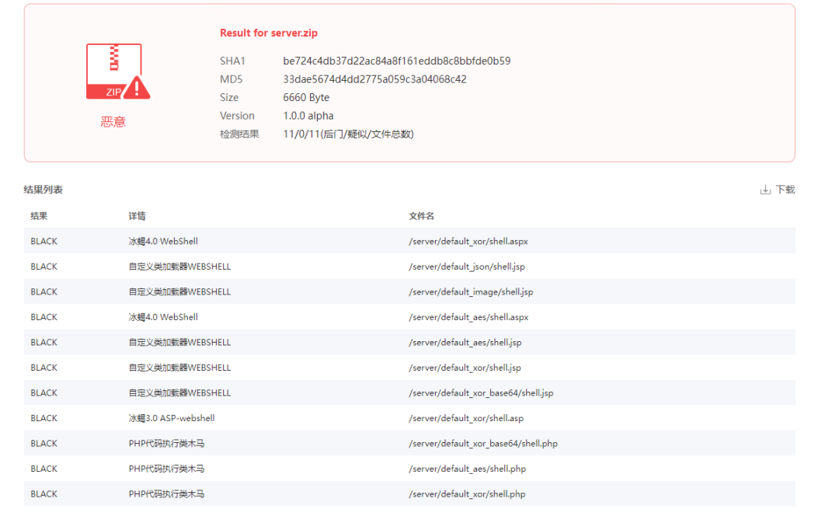The image size is (839, 530).
Task: Select file path /server/default_xor_base64/shell.php
Action: point(483,444)
